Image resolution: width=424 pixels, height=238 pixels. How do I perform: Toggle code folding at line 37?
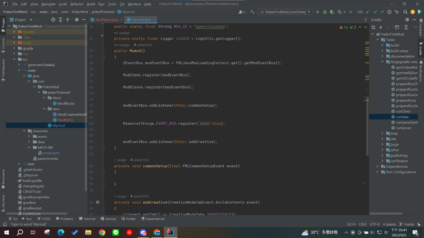pos(104,57)
